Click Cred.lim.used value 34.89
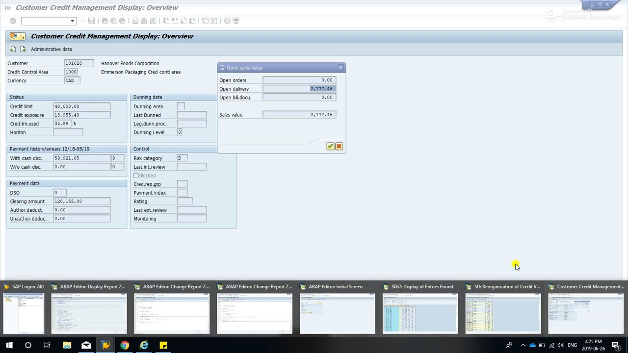Screen dimensions: 628x353 [62, 124]
